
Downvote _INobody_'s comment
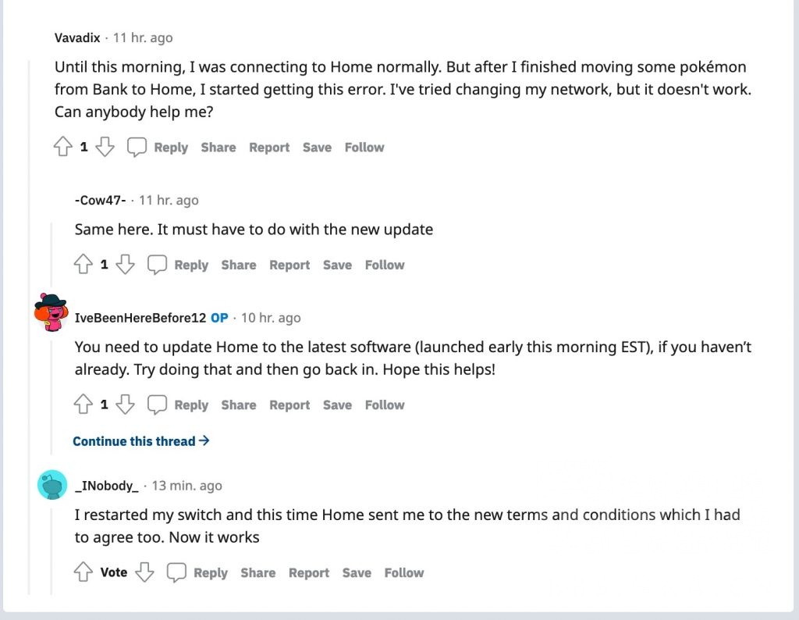tap(145, 573)
